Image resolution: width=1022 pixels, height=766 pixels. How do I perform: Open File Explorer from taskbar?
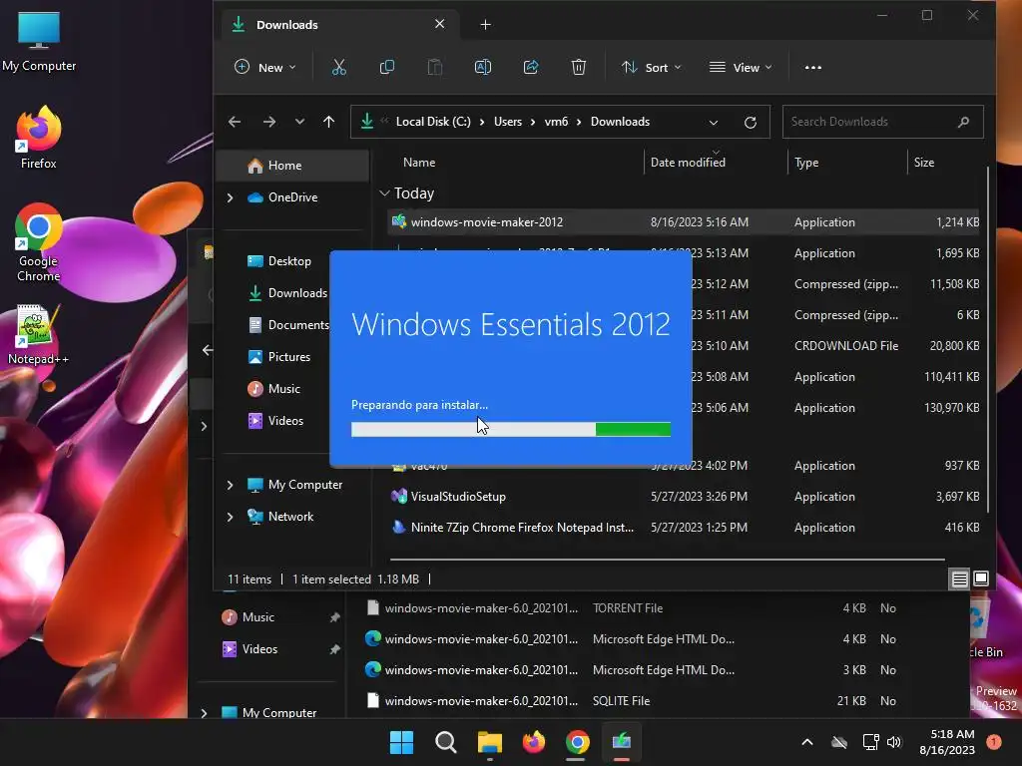coord(489,742)
